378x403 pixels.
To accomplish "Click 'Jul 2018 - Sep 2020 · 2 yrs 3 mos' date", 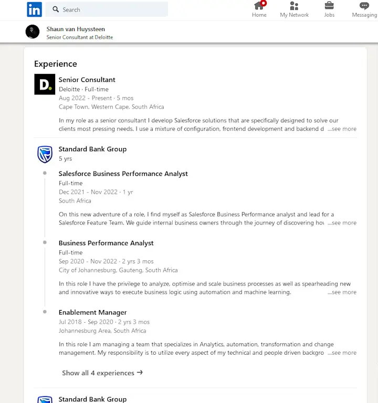I will pyautogui.click(x=104, y=322).
